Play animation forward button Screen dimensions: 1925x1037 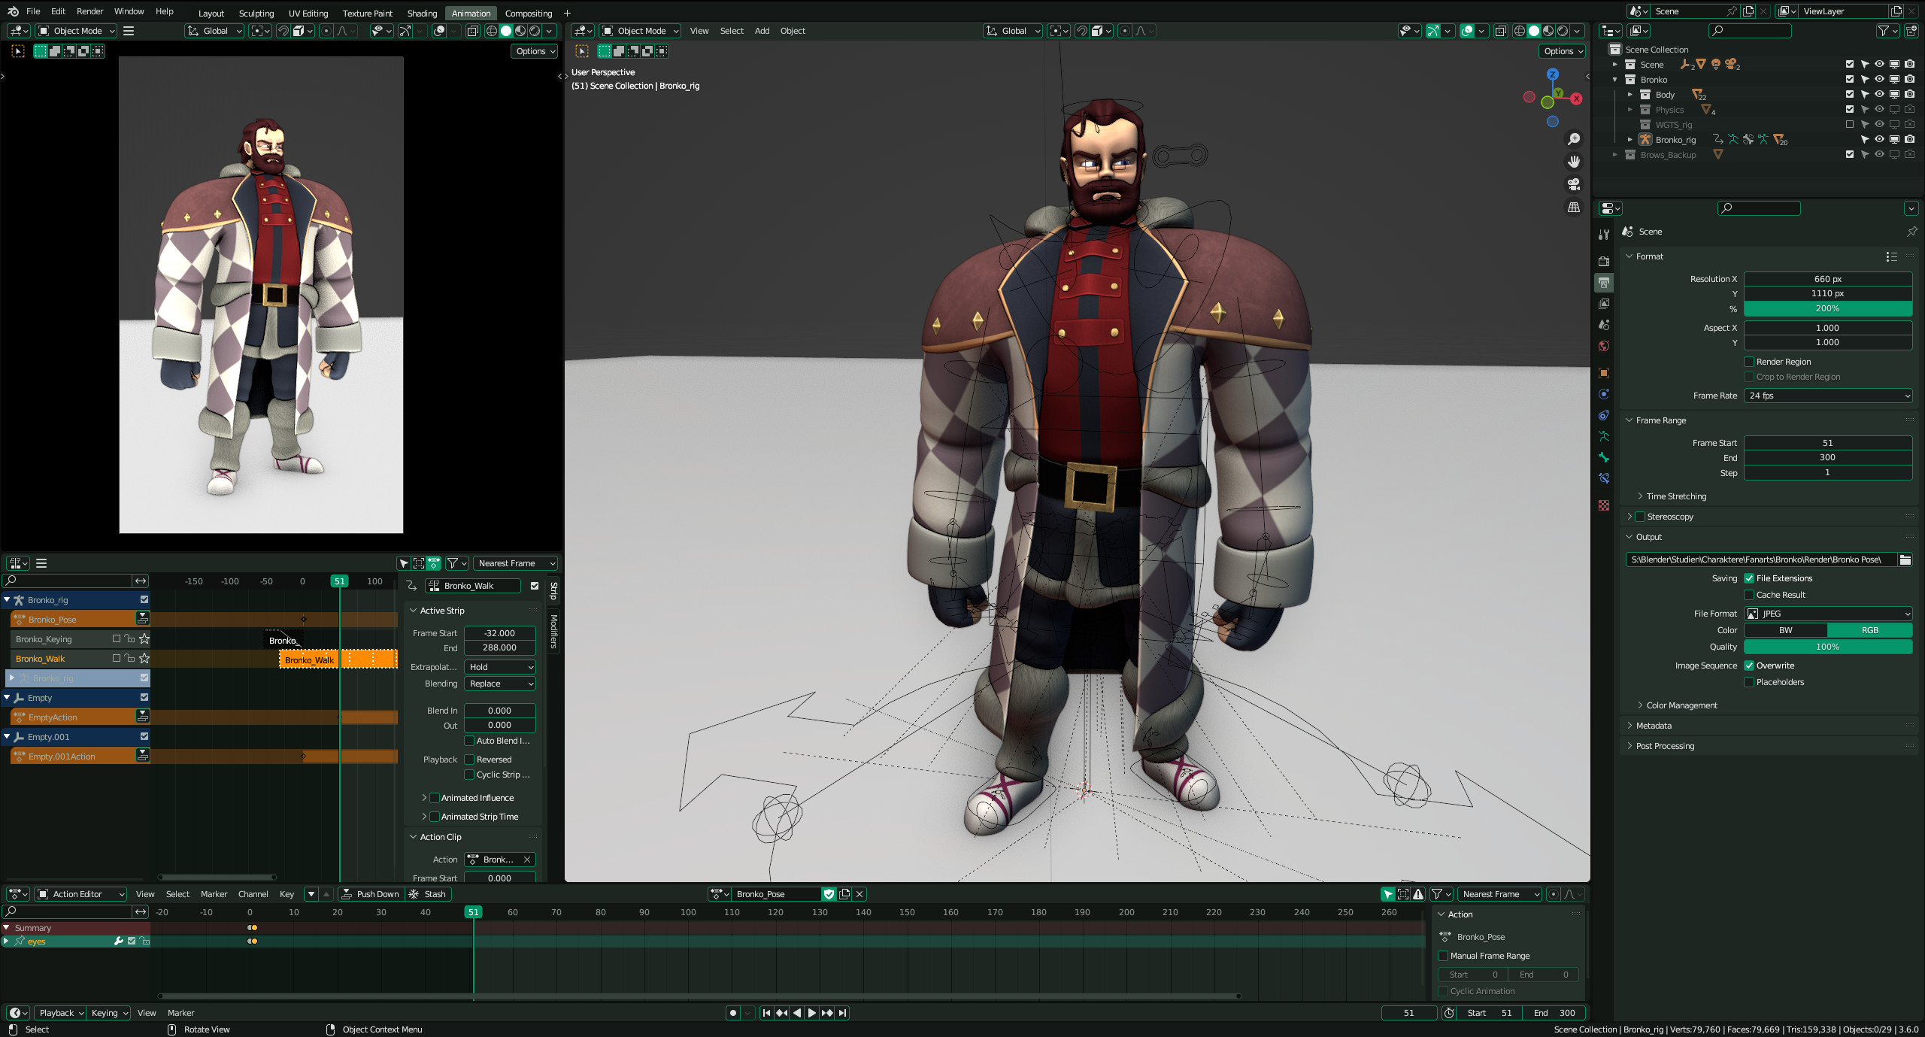coord(812,1013)
